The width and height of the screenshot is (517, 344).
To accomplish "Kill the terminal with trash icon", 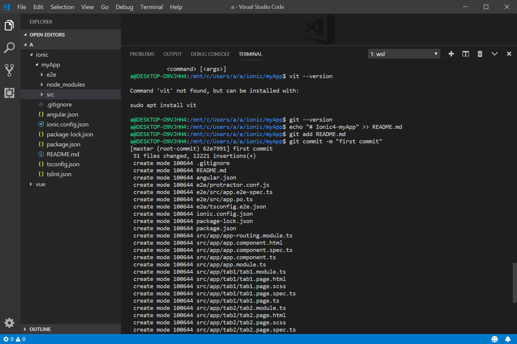I will click(480, 54).
